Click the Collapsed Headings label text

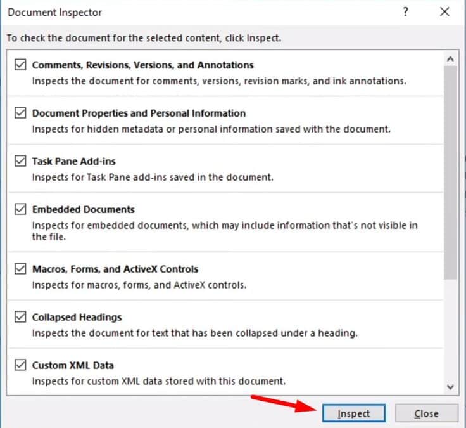(x=77, y=317)
